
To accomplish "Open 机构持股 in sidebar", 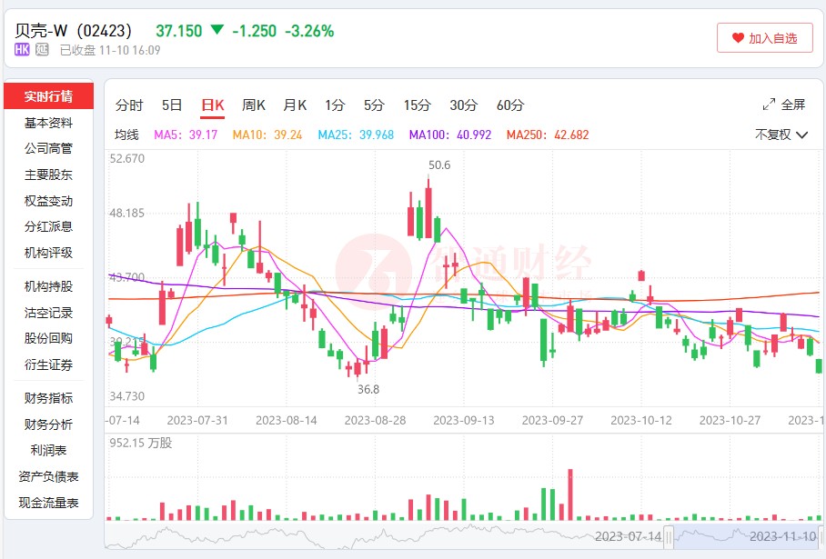I will (48, 286).
